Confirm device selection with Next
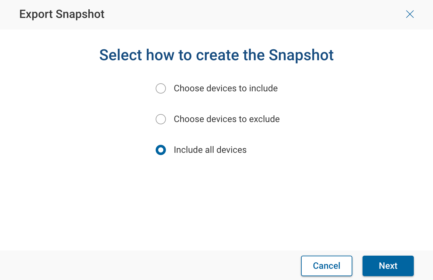Screen dimensions: 433x280 tap(388, 266)
